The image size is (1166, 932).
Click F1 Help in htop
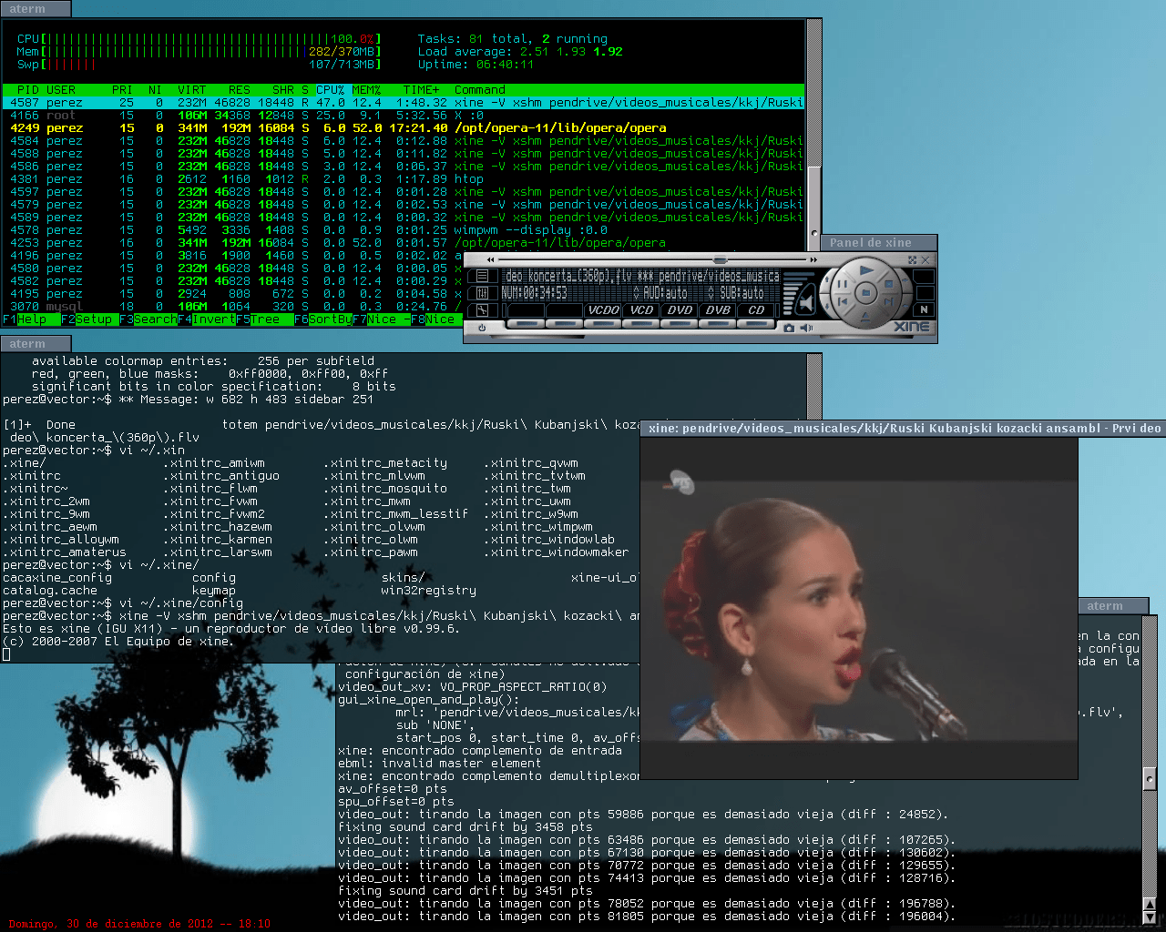coord(31,319)
